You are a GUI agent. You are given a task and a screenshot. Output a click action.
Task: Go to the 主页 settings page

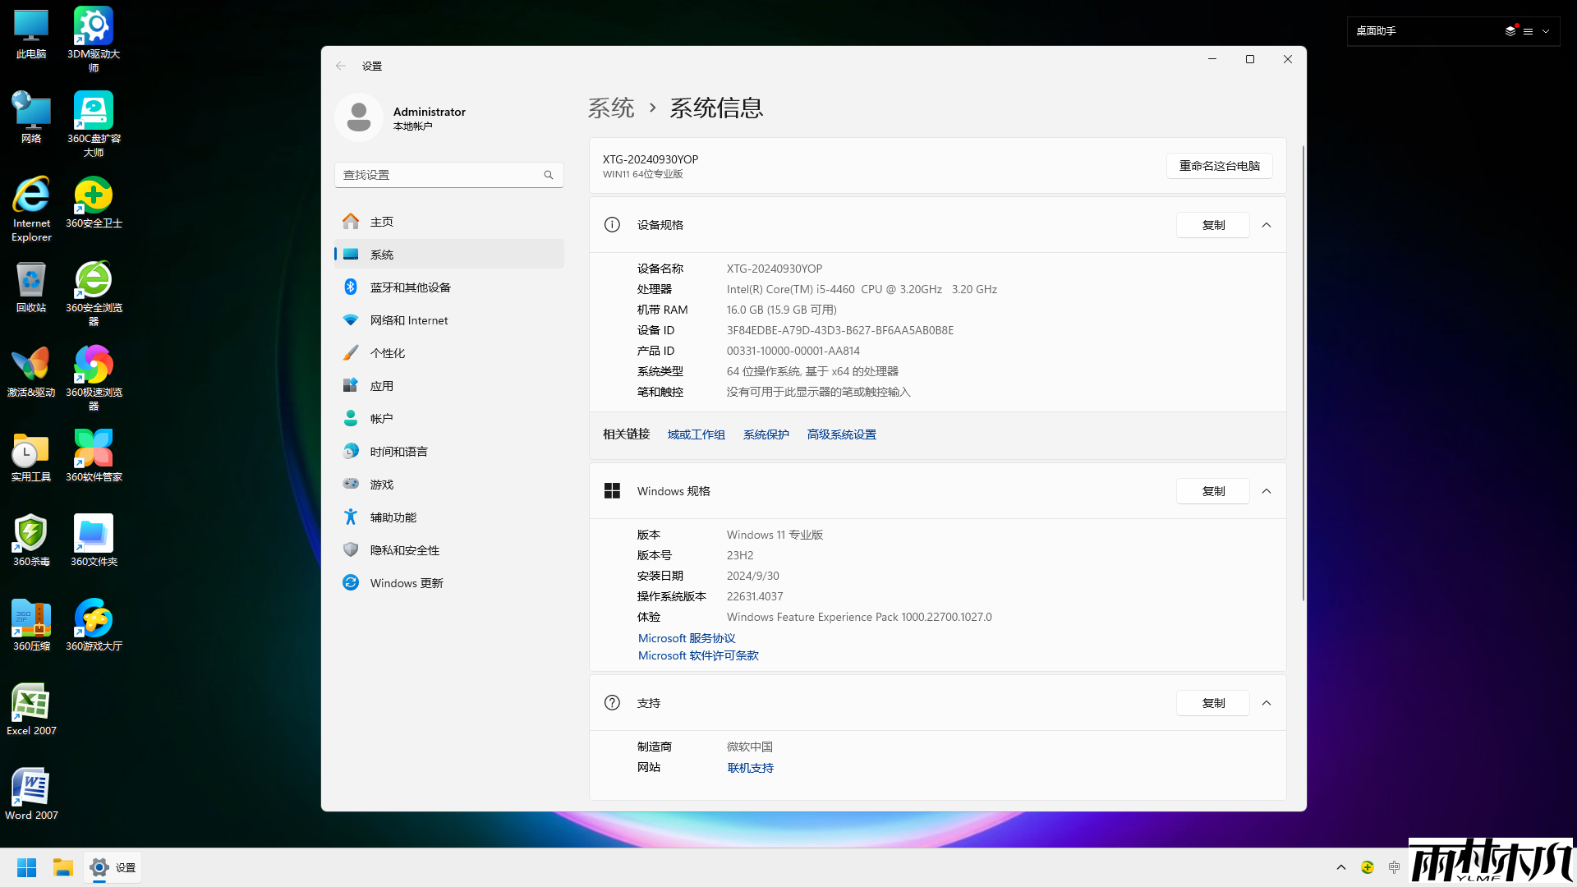tap(382, 222)
